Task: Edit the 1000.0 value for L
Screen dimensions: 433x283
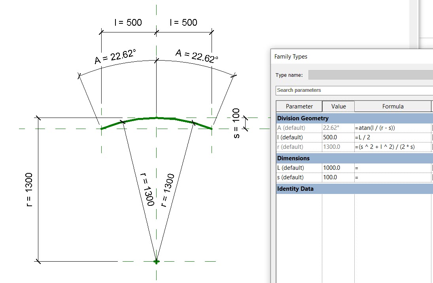Action: [338, 168]
